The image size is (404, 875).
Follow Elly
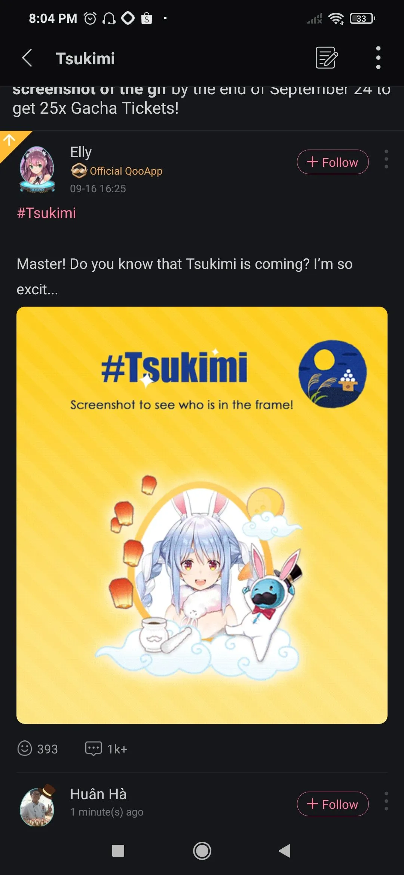tap(333, 162)
